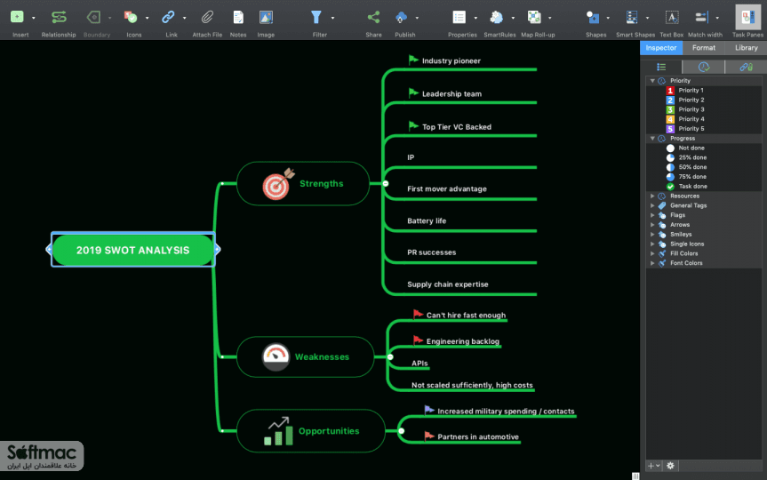Switch to the Library tab
Screen dimensions: 767x480
coord(746,48)
